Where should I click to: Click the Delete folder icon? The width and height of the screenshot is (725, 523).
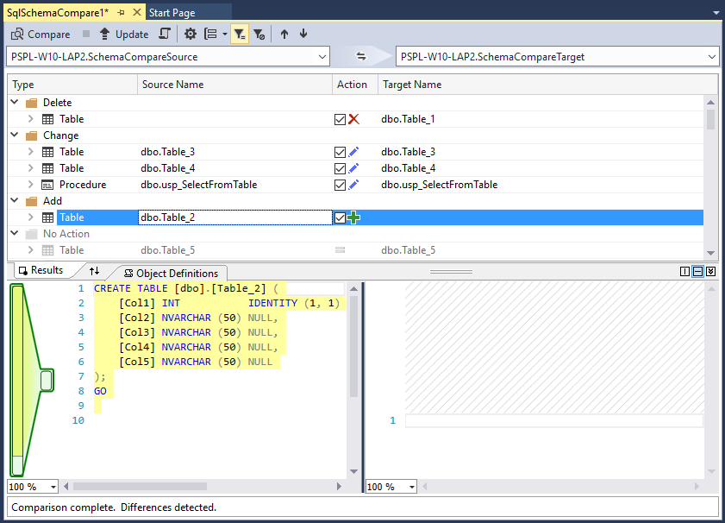click(31, 103)
